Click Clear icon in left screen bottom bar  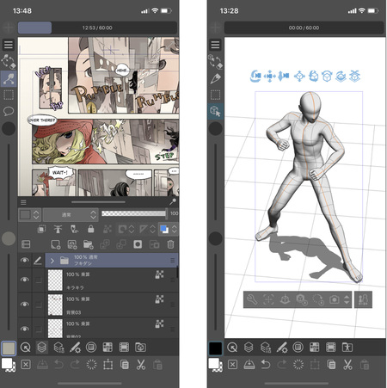[26, 365]
